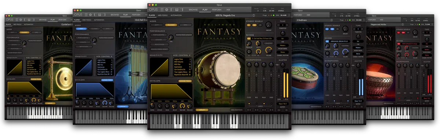Image resolution: width=440 pixels, height=140 pixels.
Task: Adjust the Reverb LC filter knob
Action: (249, 51)
